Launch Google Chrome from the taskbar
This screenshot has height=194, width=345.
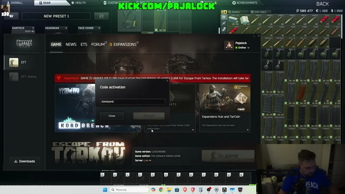tap(161, 190)
